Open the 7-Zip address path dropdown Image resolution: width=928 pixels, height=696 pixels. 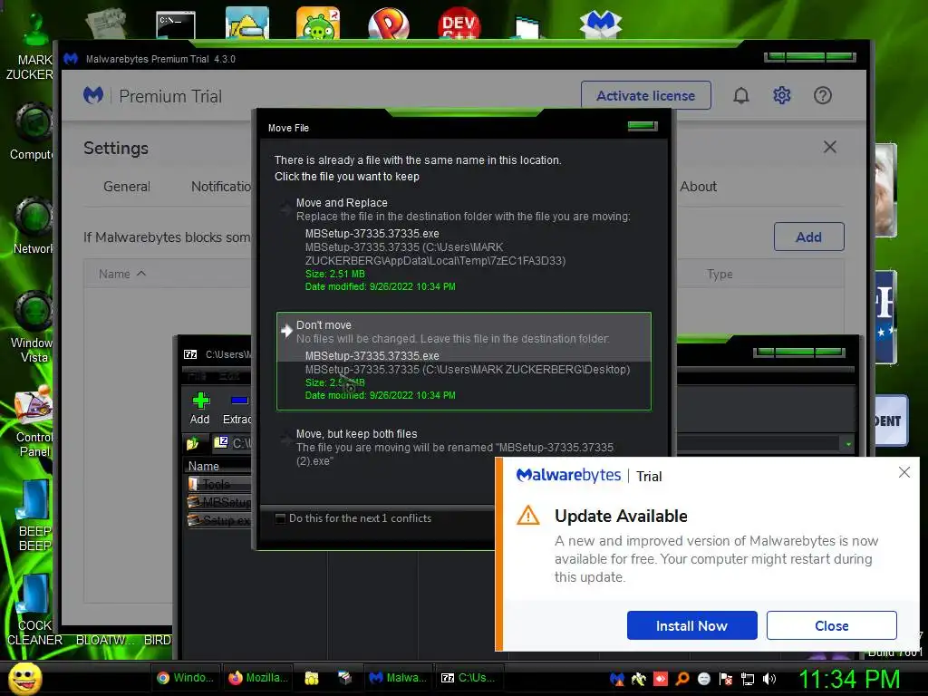tap(848, 444)
